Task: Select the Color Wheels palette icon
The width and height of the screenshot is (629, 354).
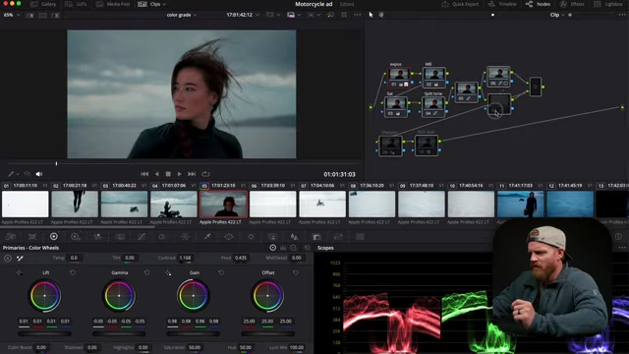Action: coord(54,237)
